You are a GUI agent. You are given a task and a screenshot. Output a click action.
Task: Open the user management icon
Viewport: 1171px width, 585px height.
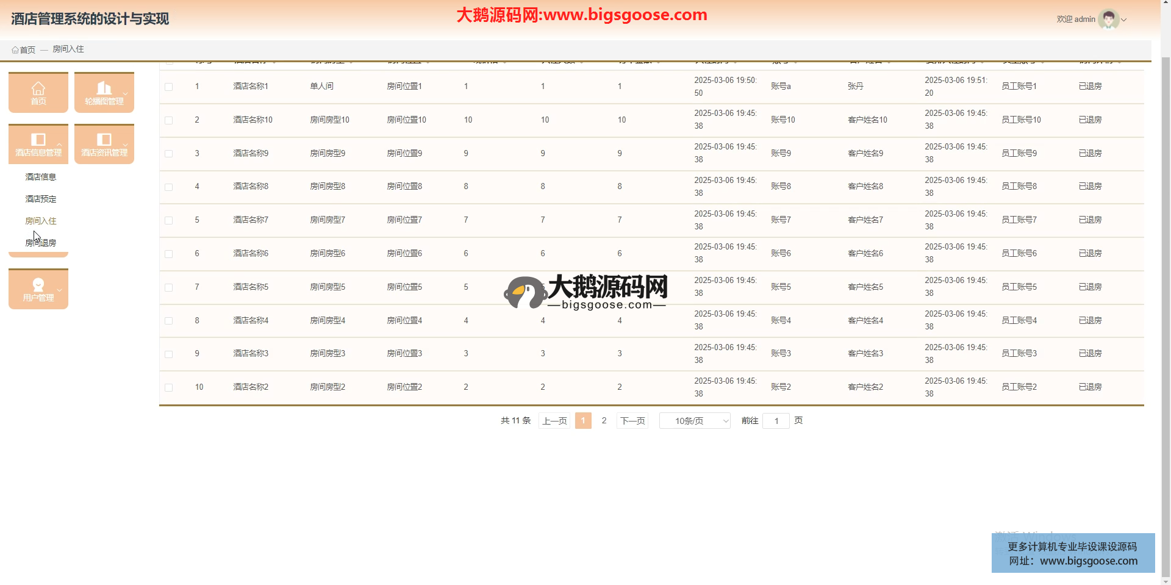click(38, 285)
